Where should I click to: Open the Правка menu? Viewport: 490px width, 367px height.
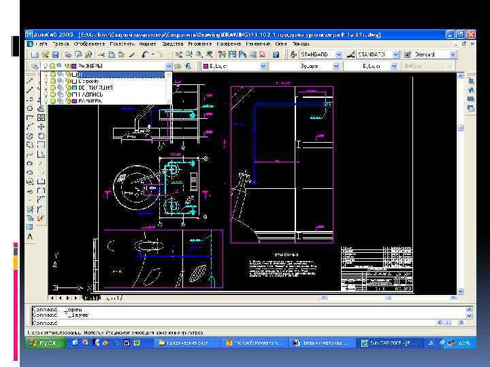61,44
